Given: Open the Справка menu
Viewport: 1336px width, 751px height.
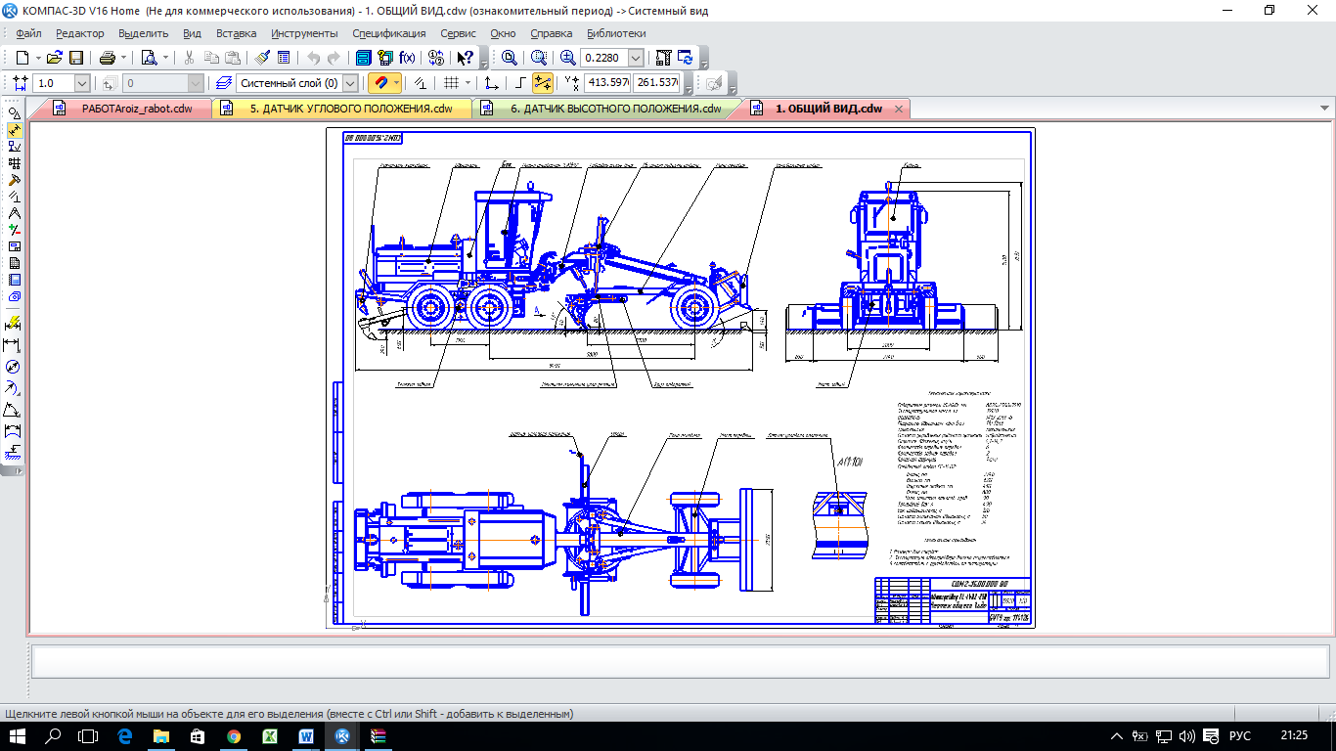Looking at the screenshot, I should coord(551,33).
